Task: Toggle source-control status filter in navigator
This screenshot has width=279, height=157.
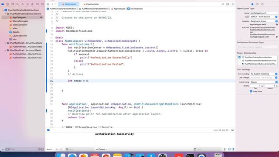Action: coord(42,149)
